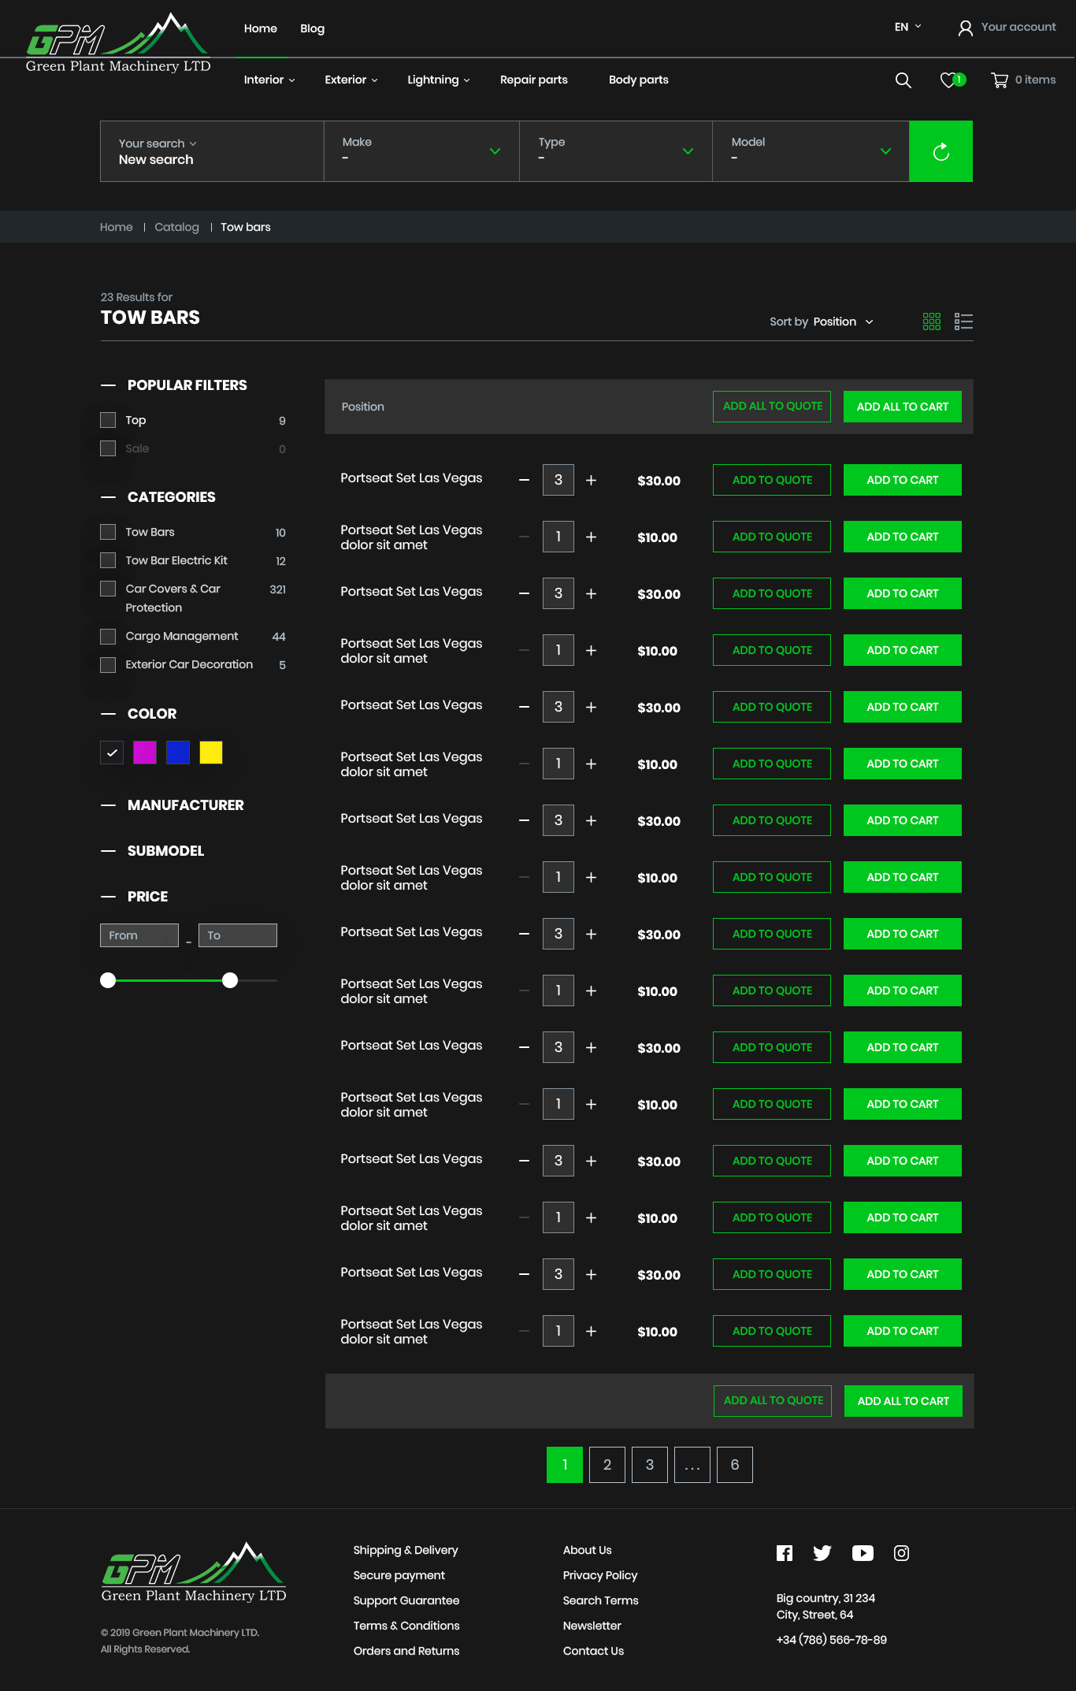Go to pagination page 6
The height and width of the screenshot is (1691, 1076).
[735, 1465]
